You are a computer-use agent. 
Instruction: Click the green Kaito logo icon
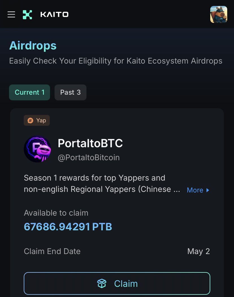(27, 15)
